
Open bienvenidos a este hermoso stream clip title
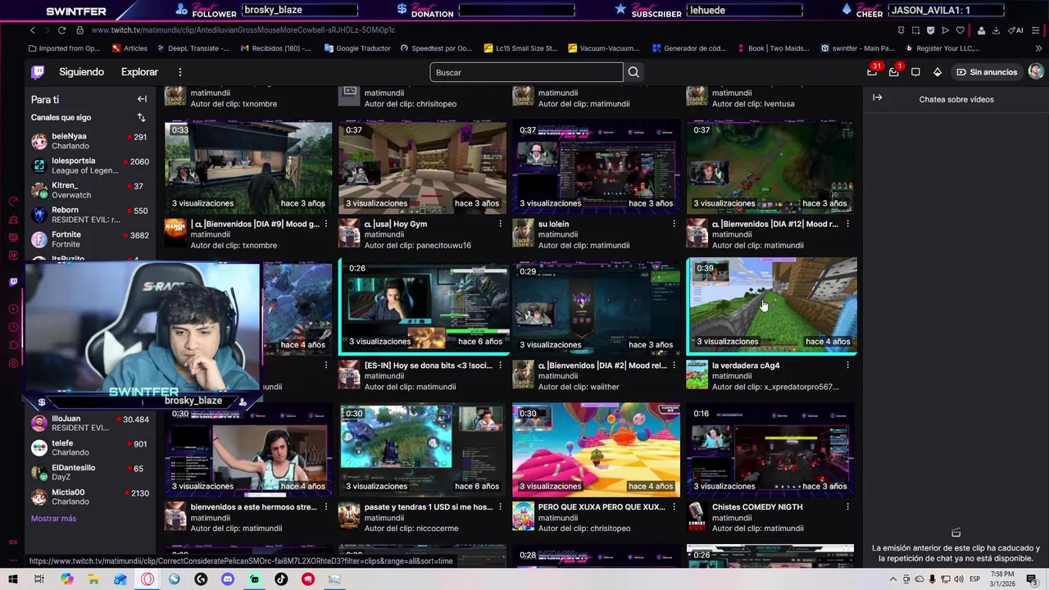coord(253,507)
